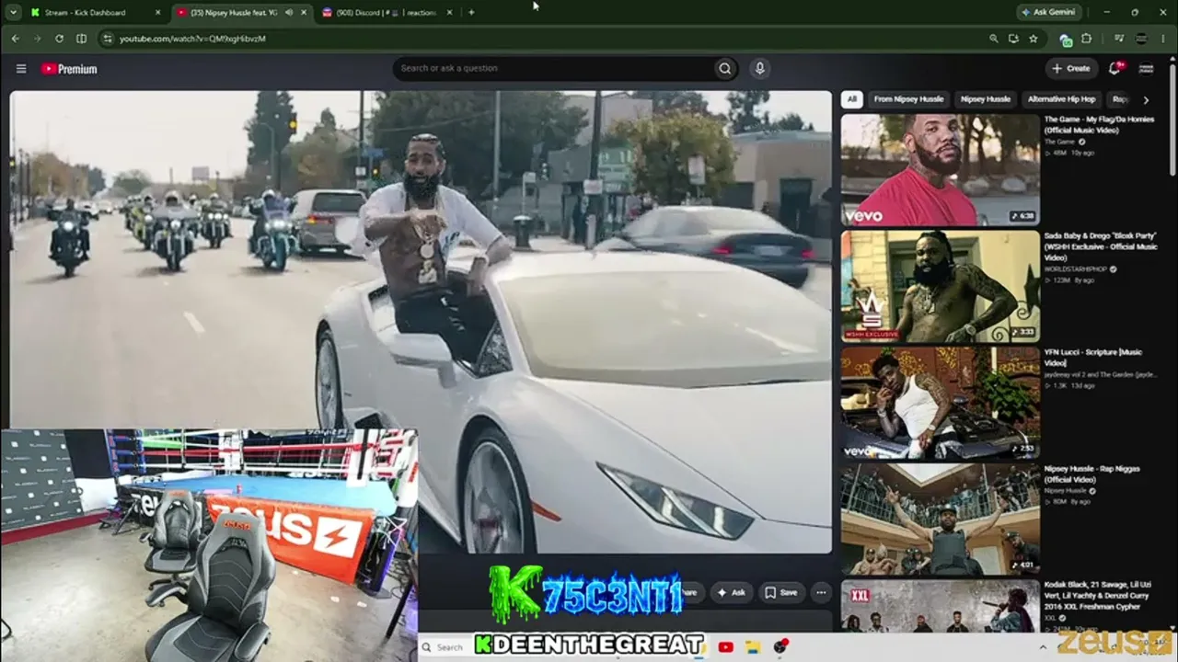Go forward in the browser
1178x662 pixels.
click(37, 39)
